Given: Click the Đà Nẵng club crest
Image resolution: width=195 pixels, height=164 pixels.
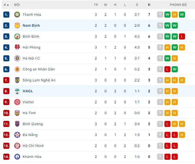Looking at the screenshot, I should pos(17,135).
